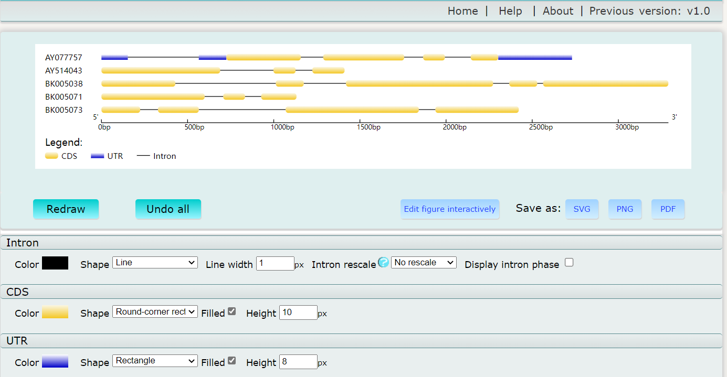Click the CDS legend entry
The width and height of the screenshot is (727, 377).
click(61, 156)
